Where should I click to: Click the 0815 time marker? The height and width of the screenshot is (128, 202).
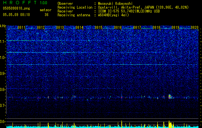coord(99,27)
